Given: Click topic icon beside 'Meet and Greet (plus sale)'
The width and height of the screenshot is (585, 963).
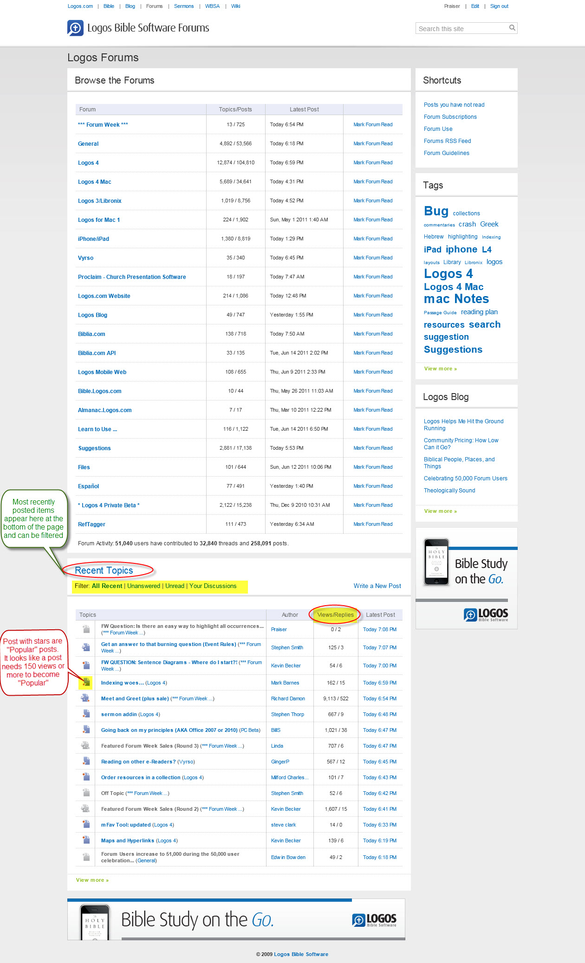Looking at the screenshot, I should pyautogui.click(x=86, y=698).
